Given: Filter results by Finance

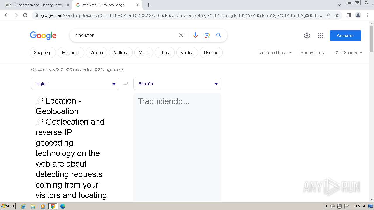Looking at the screenshot, I should 211,52.
